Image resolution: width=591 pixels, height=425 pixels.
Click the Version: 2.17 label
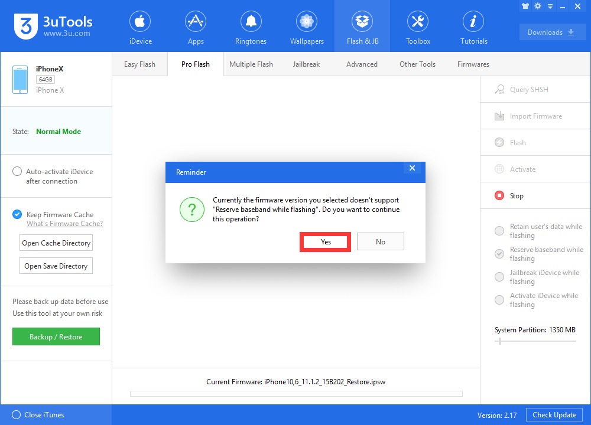(x=497, y=415)
